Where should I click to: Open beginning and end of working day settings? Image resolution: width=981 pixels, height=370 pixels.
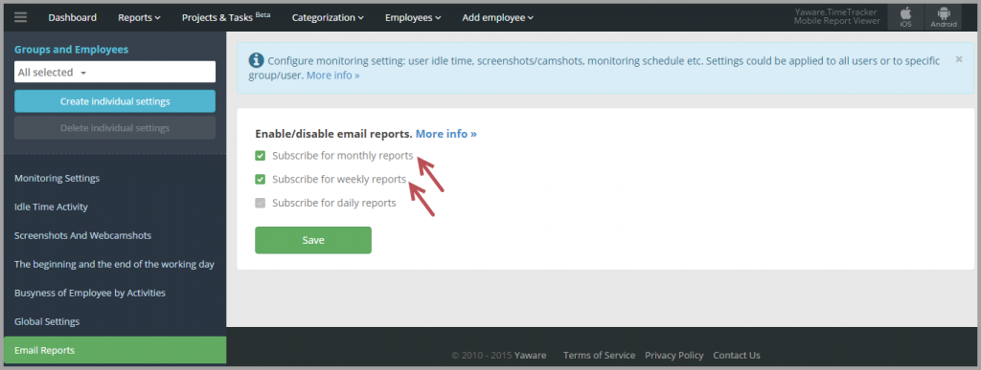[115, 265]
